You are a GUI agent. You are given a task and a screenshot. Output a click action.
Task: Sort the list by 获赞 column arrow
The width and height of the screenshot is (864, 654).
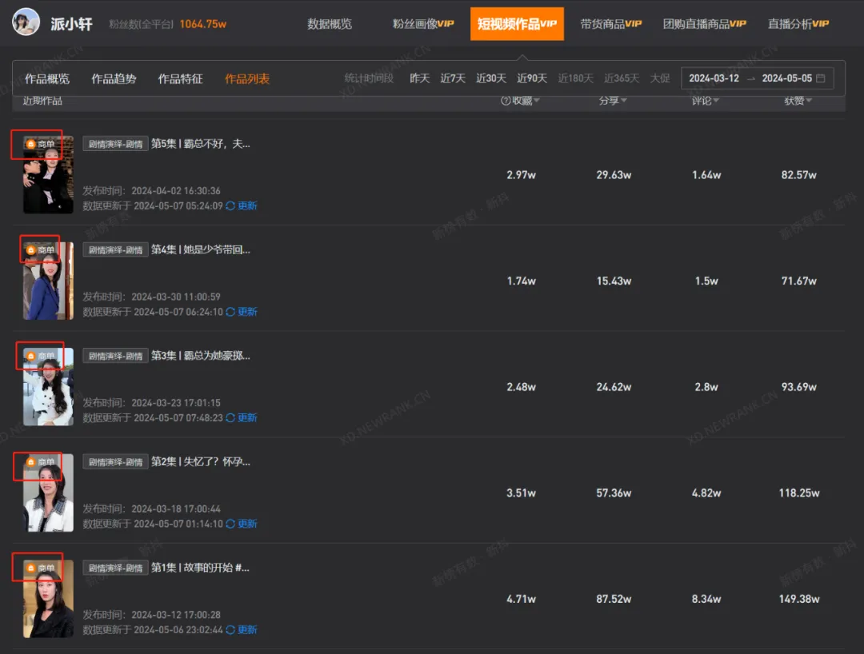809,101
